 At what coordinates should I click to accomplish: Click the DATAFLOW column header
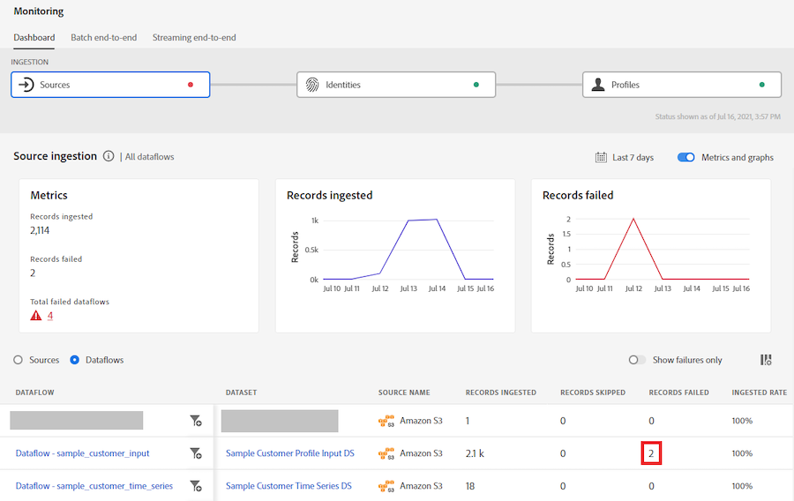[35, 393]
